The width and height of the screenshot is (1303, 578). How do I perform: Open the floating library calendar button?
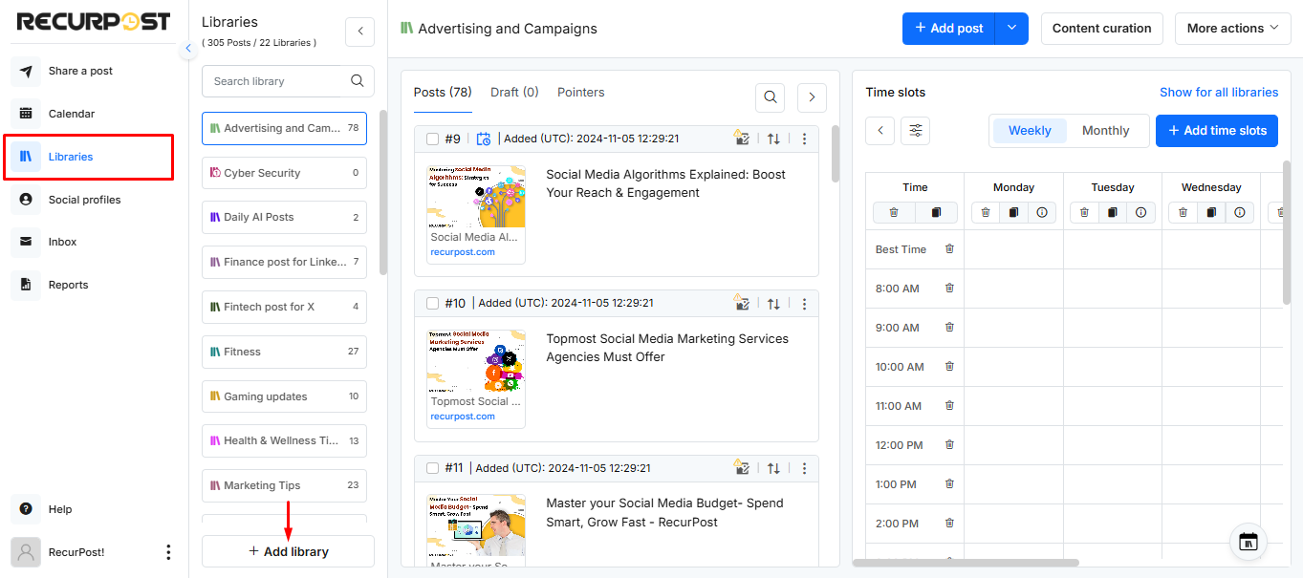tap(1249, 542)
